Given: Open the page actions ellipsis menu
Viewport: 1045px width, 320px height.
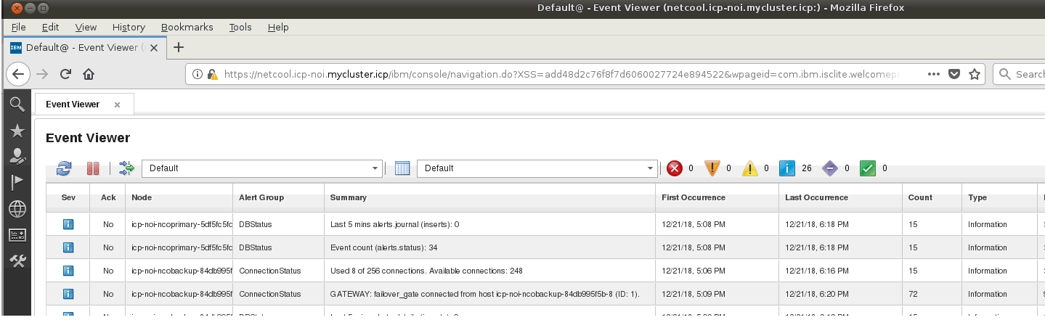Looking at the screenshot, I should [x=934, y=74].
